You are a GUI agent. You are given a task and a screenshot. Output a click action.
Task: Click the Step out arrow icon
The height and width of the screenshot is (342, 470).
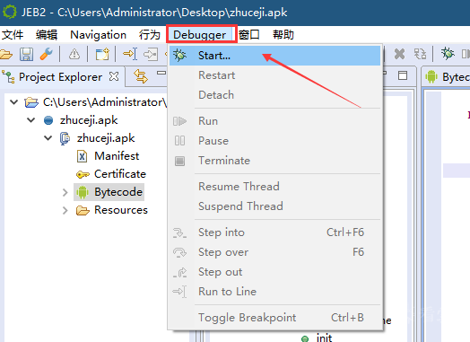179,272
